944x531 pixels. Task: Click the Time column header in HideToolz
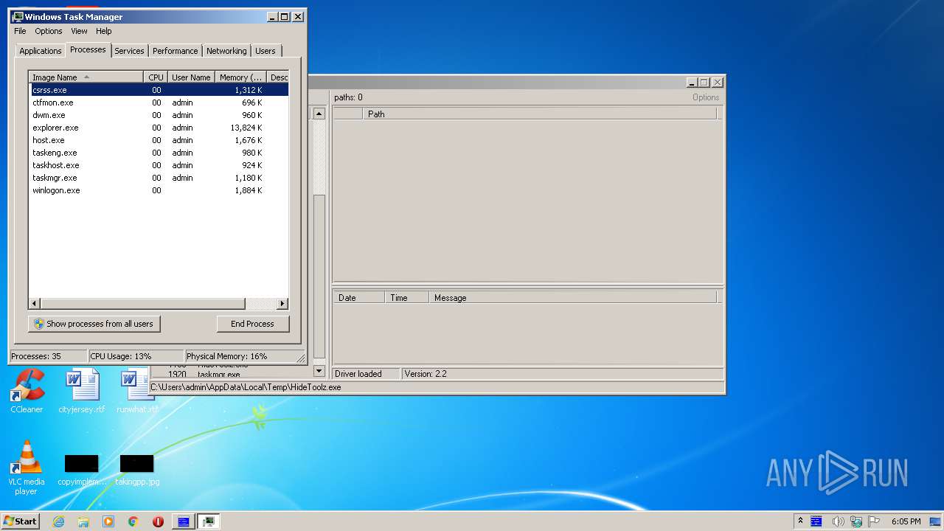pos(406,298)
